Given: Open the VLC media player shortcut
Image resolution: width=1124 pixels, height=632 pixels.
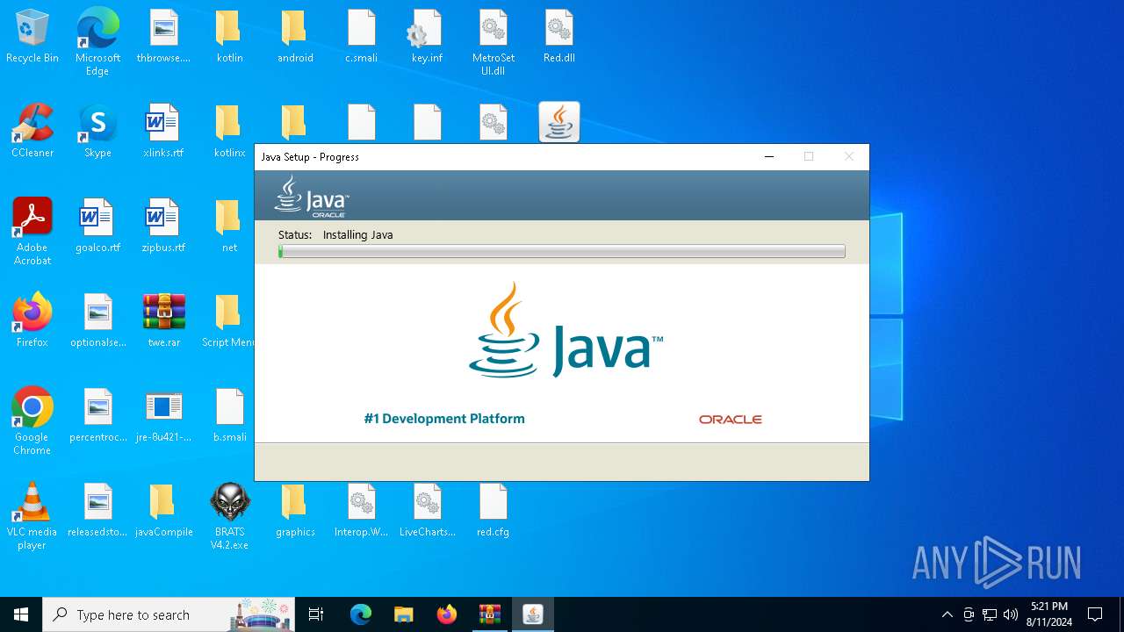Looking at the screenshot, I should [x=32, y=516].
